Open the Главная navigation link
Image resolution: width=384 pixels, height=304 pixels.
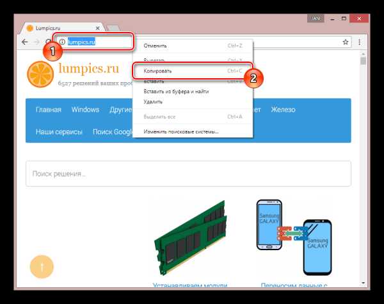pyautogui.click(x=49, y=110)
